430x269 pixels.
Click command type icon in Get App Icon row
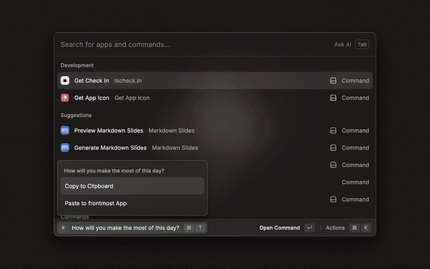tap(333, 98)
